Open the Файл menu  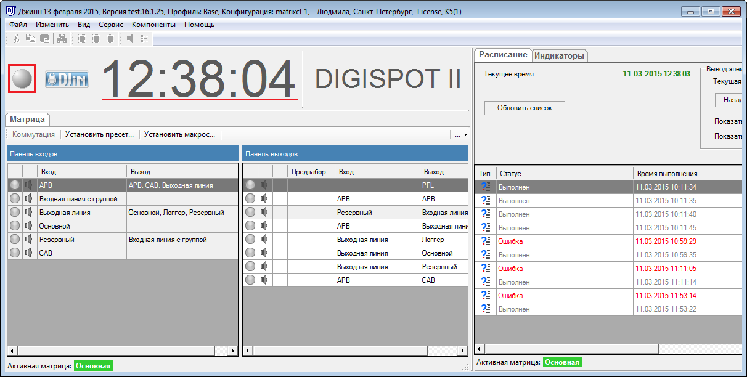tap(18, 25)
